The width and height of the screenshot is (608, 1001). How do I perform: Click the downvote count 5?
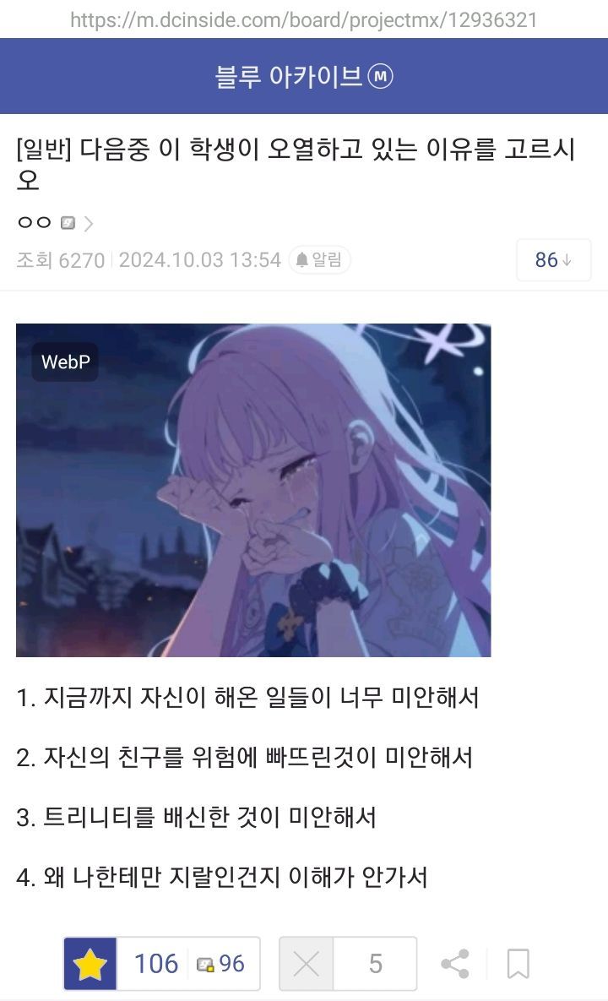(375, 963)
